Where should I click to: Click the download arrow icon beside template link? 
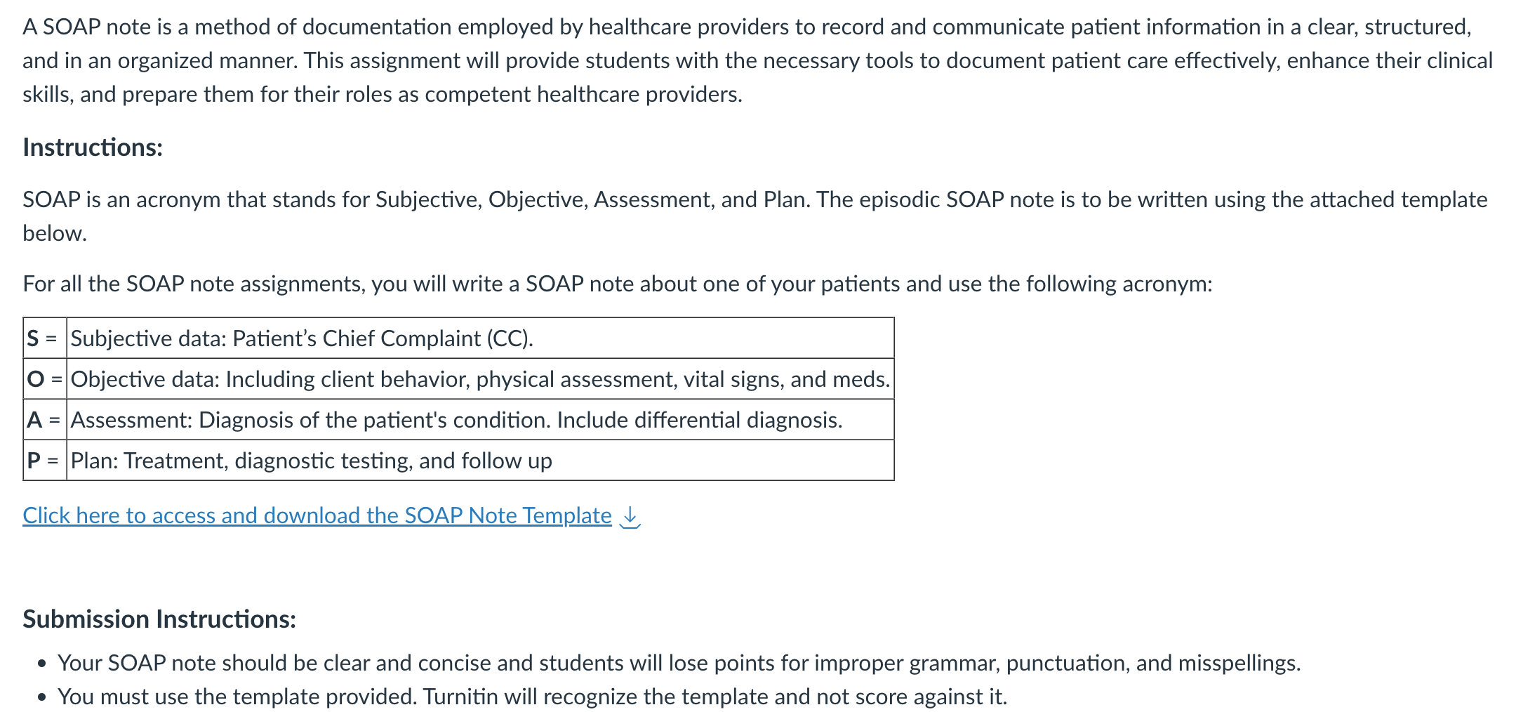coord(630,516)
